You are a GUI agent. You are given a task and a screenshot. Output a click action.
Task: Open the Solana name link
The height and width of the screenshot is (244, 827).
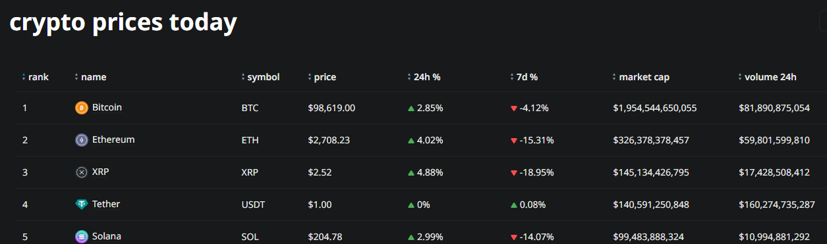[107, 236]
